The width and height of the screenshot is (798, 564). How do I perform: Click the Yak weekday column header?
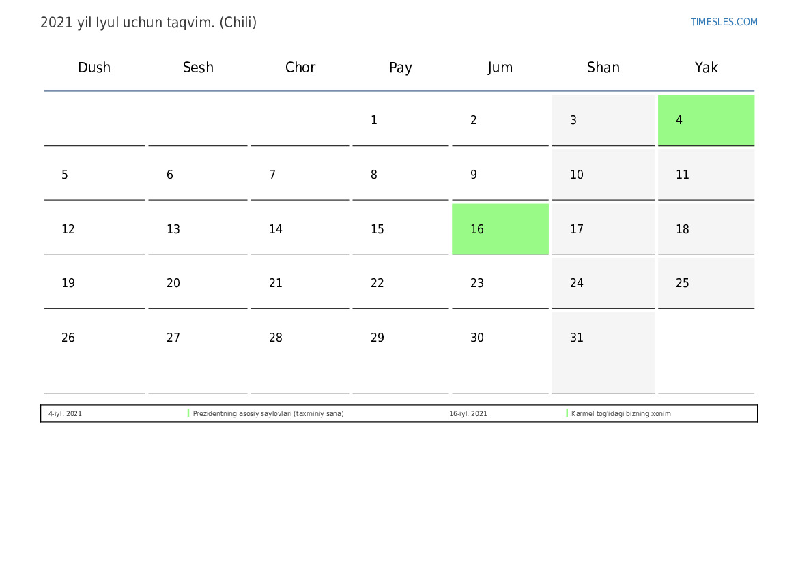[x=706, y=68]
